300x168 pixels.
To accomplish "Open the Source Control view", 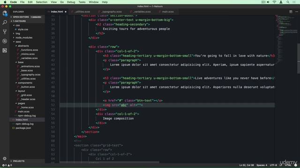I will coord(5,32).
